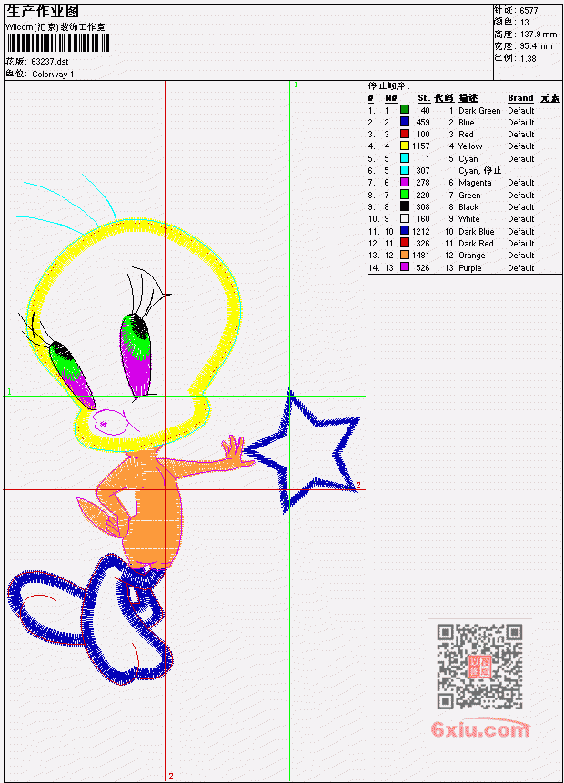Select the Black color swatch in row 9

(405, 206)
